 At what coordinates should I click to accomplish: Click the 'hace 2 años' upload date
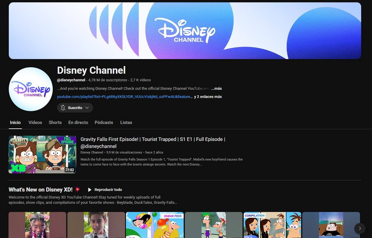tap(154, 152)
